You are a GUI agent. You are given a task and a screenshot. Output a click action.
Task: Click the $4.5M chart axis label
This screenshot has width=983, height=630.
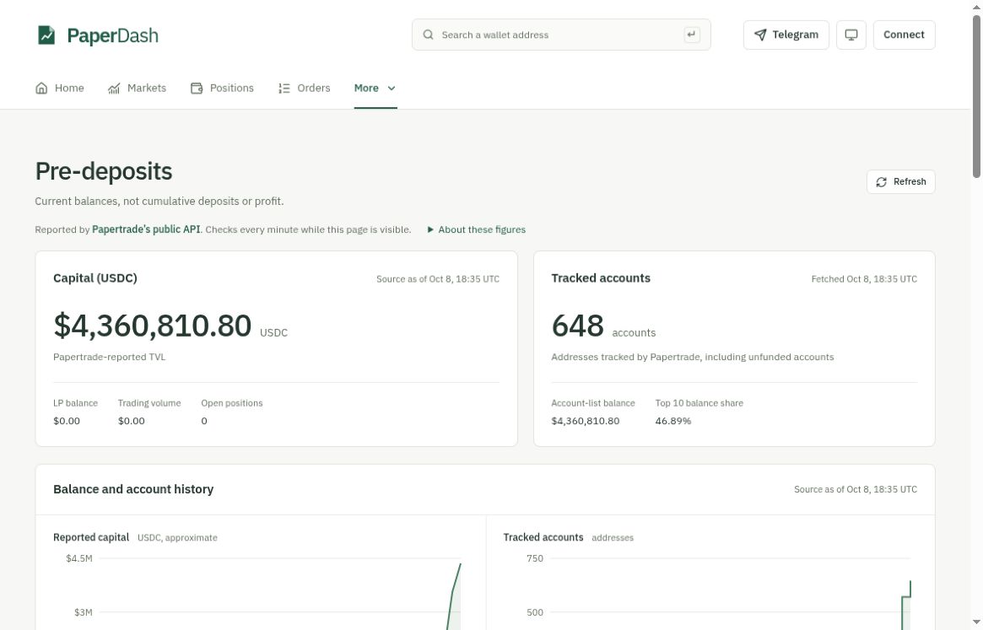pos(79,558)
